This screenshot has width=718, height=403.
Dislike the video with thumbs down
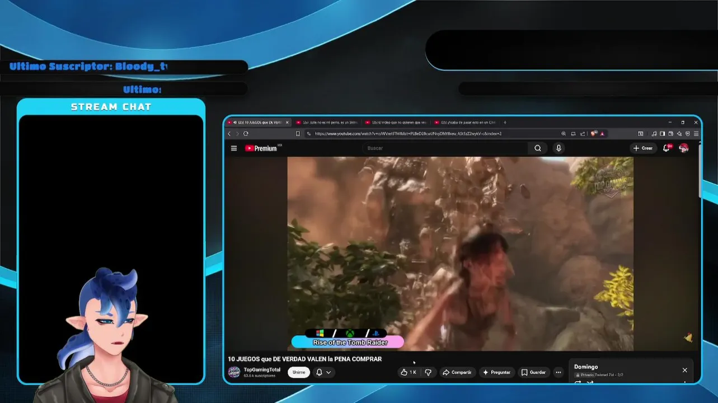[x=428, y=372]
